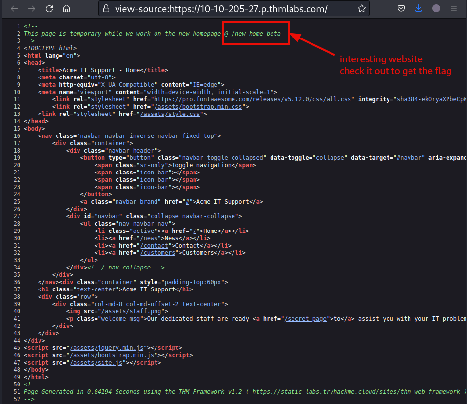The image size is (467, 404).
Task: Click the forward navigation arrow
Action: click(x=32, y=8)
